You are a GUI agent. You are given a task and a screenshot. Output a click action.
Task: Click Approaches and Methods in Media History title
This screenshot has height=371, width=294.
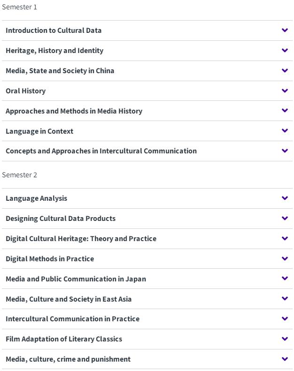coord(74,111)
